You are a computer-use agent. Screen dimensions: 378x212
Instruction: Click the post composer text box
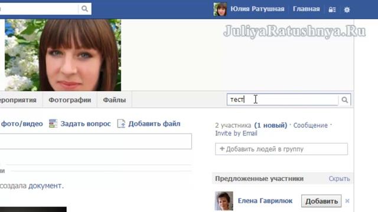click(96, 141)
